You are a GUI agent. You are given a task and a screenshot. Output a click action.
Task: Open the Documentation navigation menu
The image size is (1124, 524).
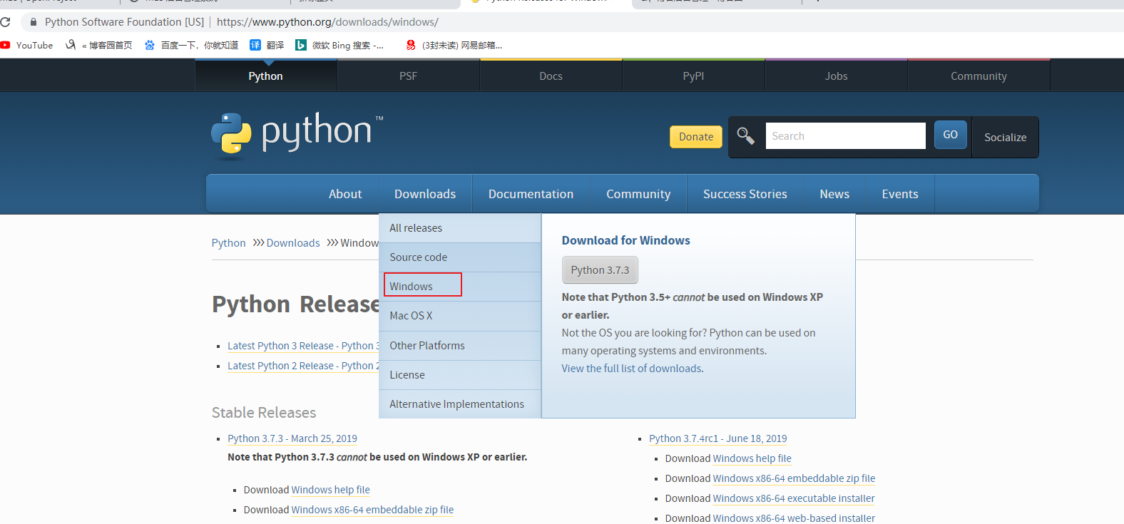pos(531,194)
